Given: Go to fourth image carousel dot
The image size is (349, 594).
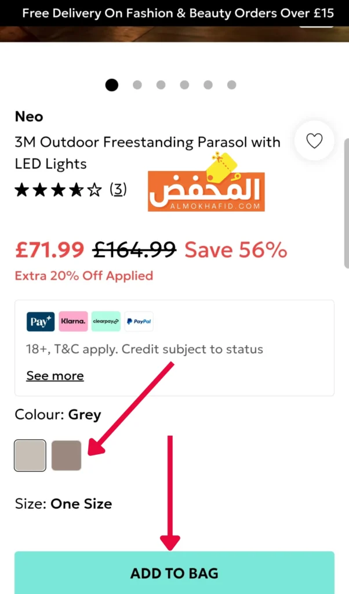Looking at the screenshot, I should [x=184, y=85].
